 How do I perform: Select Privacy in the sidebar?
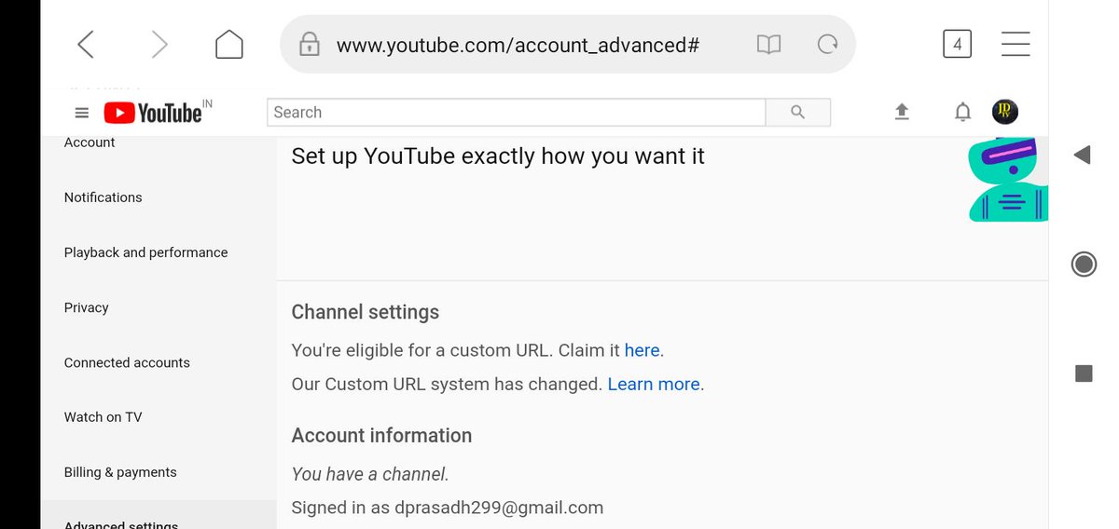86,307
